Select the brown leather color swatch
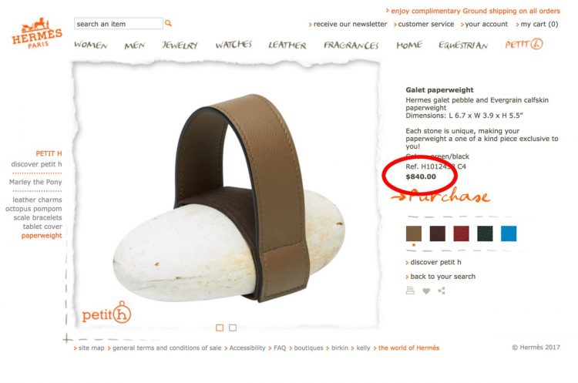Screen dimensions: 578x383 point(414,233)
